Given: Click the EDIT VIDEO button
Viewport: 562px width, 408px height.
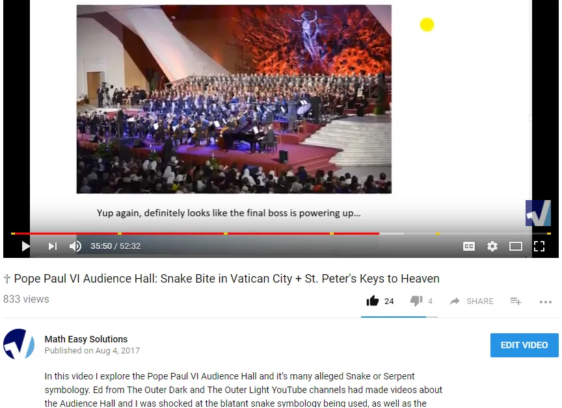Looking at the screenshot, I should (524, 345).
